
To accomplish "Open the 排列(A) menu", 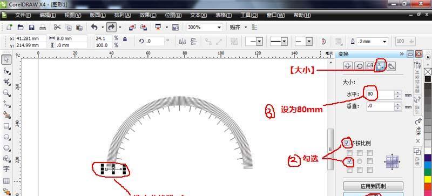I will tap(123, 16).
